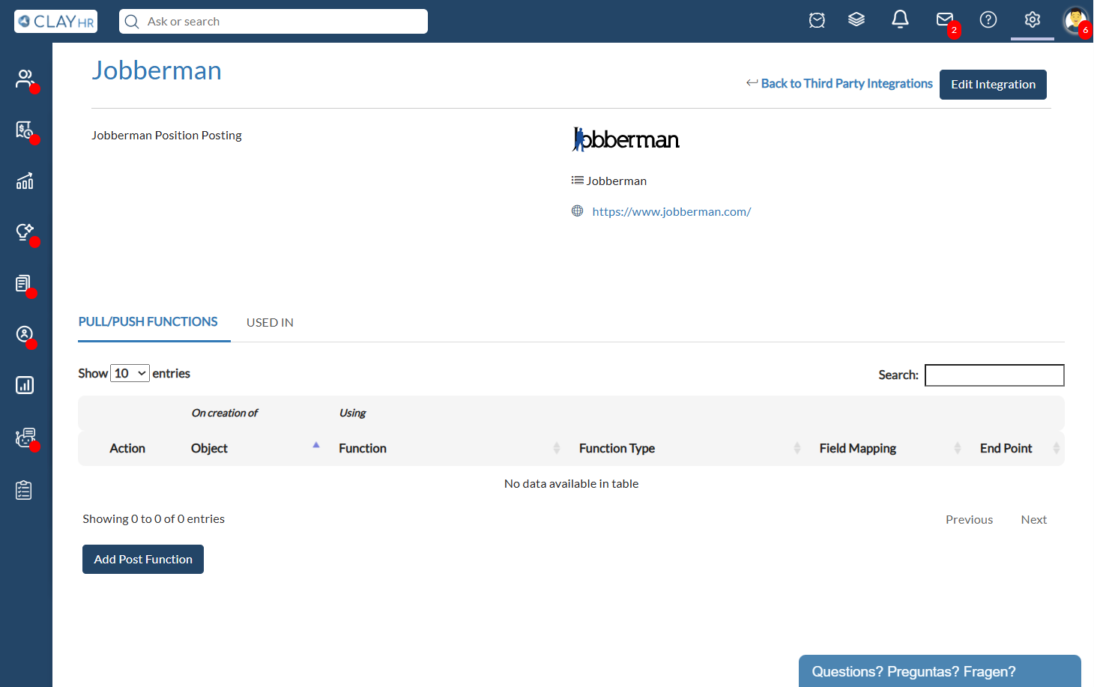Click Showing 0 to 0 of 0 entries text
1094x687 pixels.
pos(154,519)
